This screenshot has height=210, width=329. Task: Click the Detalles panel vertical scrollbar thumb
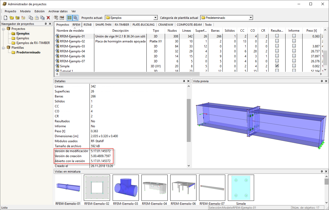click(x=189, y=120)
